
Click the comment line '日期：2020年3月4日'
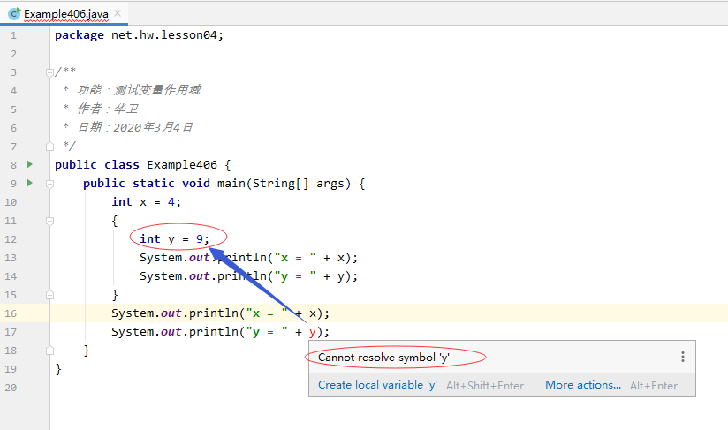click(x=128, y=127)
